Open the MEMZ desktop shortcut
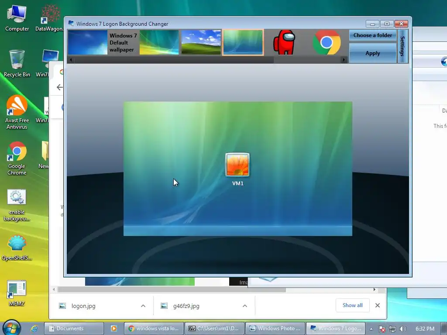Viewport: 447px width, 335px height. tap(17, 294)
